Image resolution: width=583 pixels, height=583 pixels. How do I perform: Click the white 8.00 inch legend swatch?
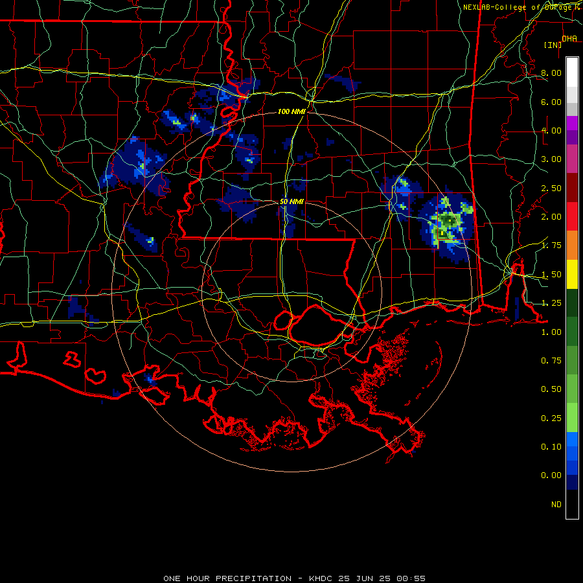572,72
